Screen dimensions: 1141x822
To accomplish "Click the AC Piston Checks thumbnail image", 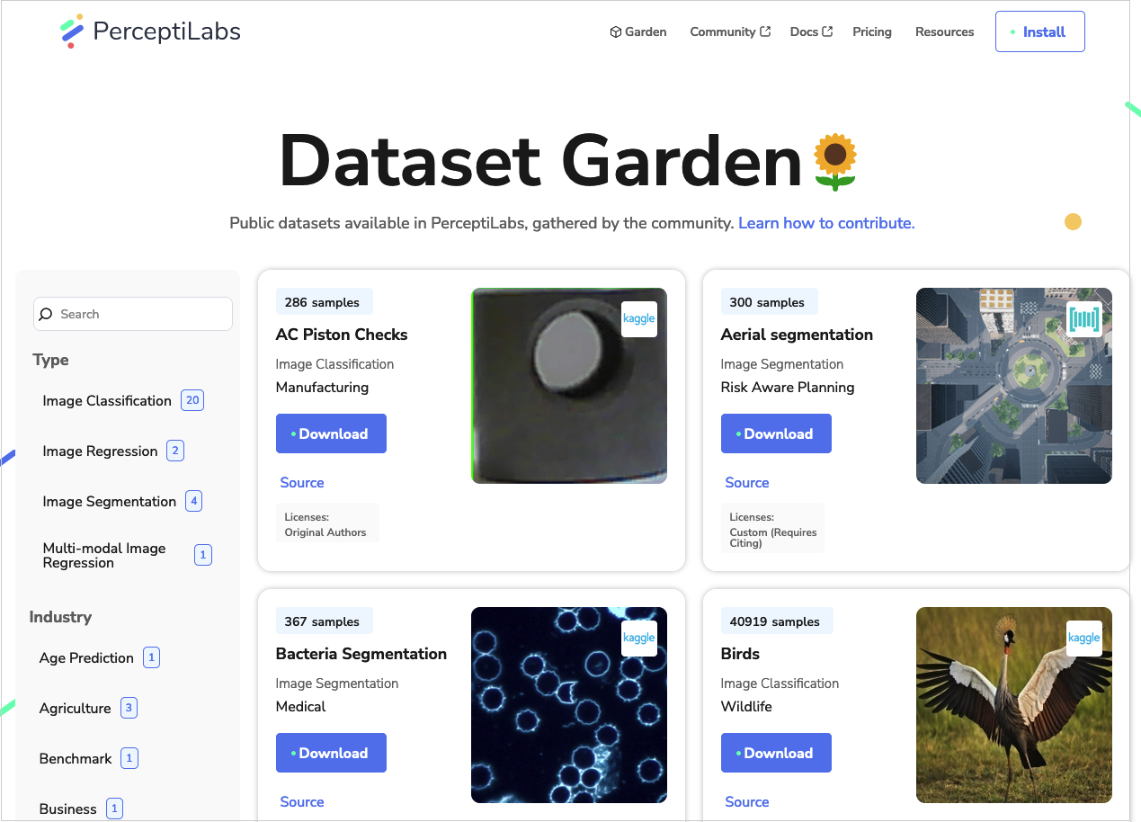I will click(x=569, y=386).
